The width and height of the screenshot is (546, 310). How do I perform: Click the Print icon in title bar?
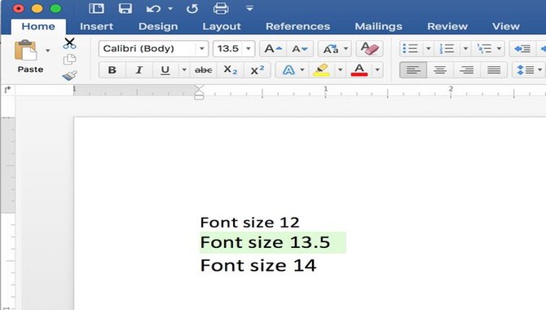pyautogui.click(x=221, y=8)
